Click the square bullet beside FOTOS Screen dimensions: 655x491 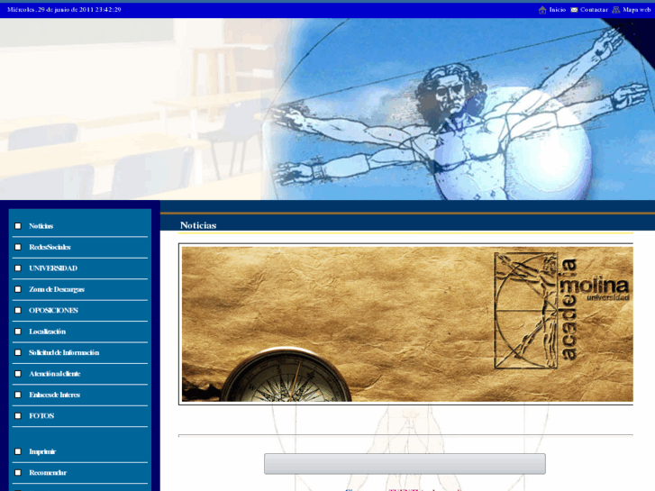(18, 416)
